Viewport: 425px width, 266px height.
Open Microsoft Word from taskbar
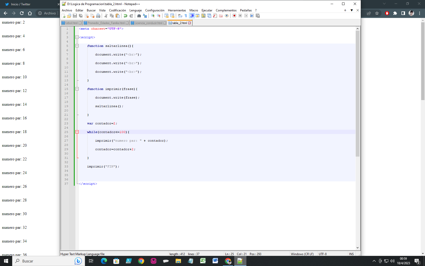click(x=215, y=261)
